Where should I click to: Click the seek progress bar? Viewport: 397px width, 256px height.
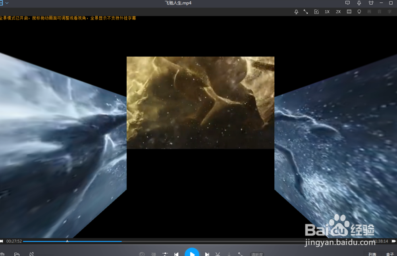(197, 241)
